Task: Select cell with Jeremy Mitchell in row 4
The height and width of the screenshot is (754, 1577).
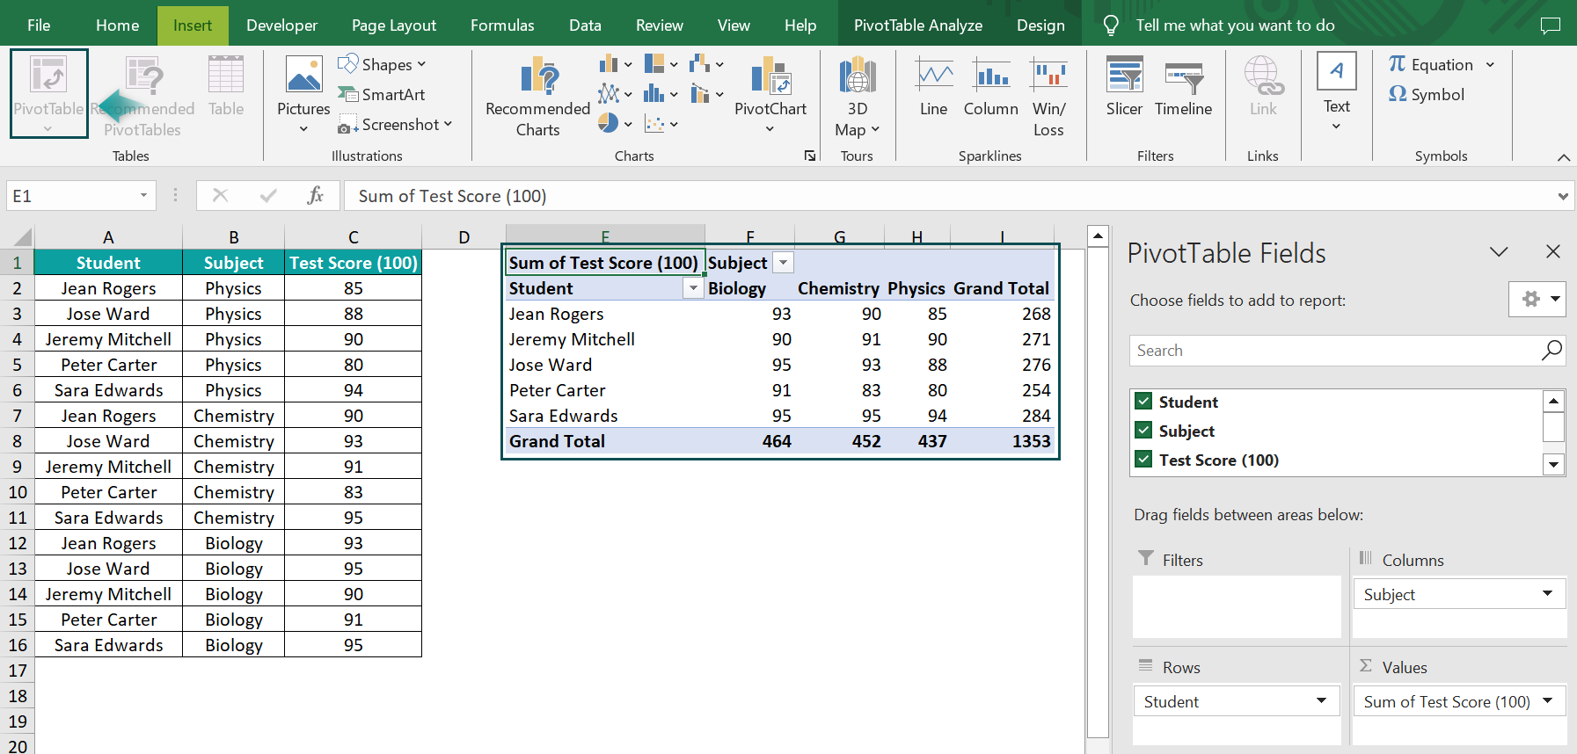Action: [x=108, y=339]
